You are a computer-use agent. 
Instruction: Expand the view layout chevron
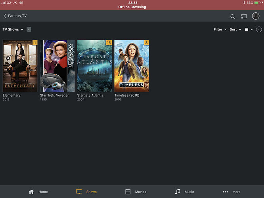252,29
